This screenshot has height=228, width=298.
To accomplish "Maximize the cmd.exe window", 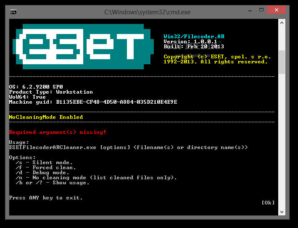I will tap(261, 10).
